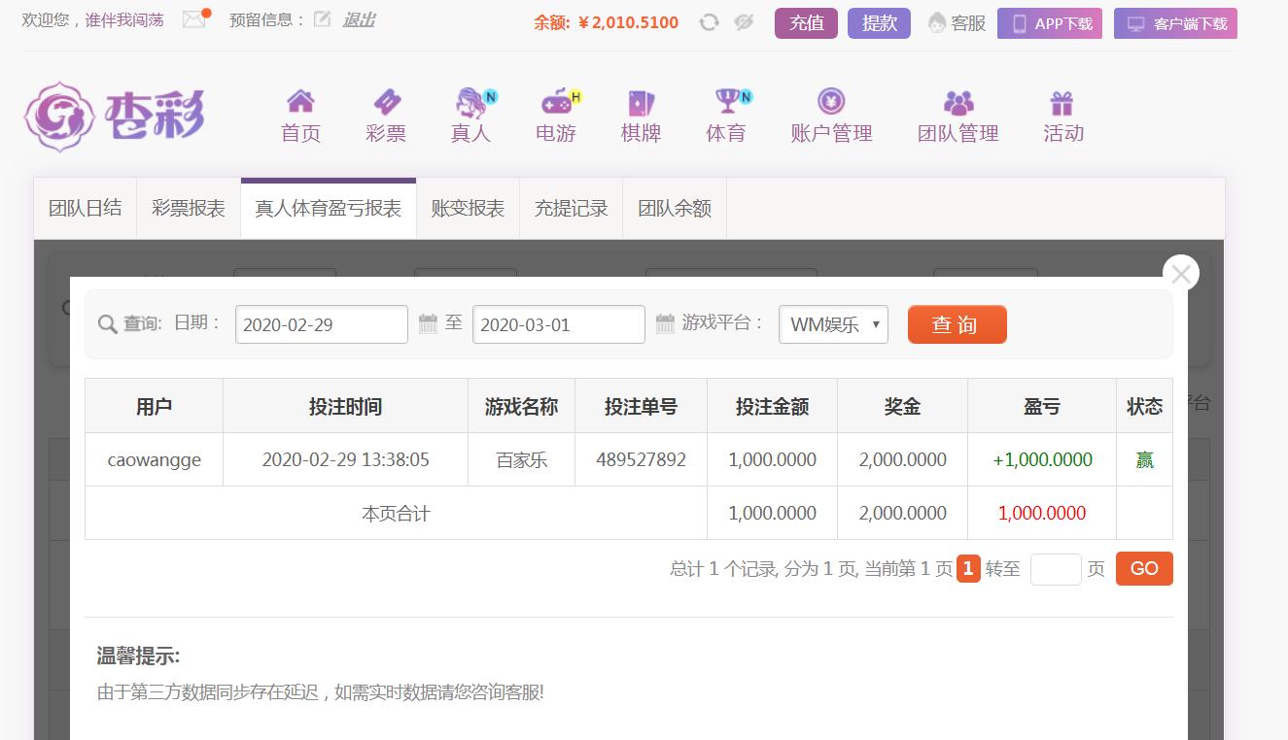Edit reserved info pencil icon
1288x740 pixels.
pyautogui.click(x=322, y=19)
